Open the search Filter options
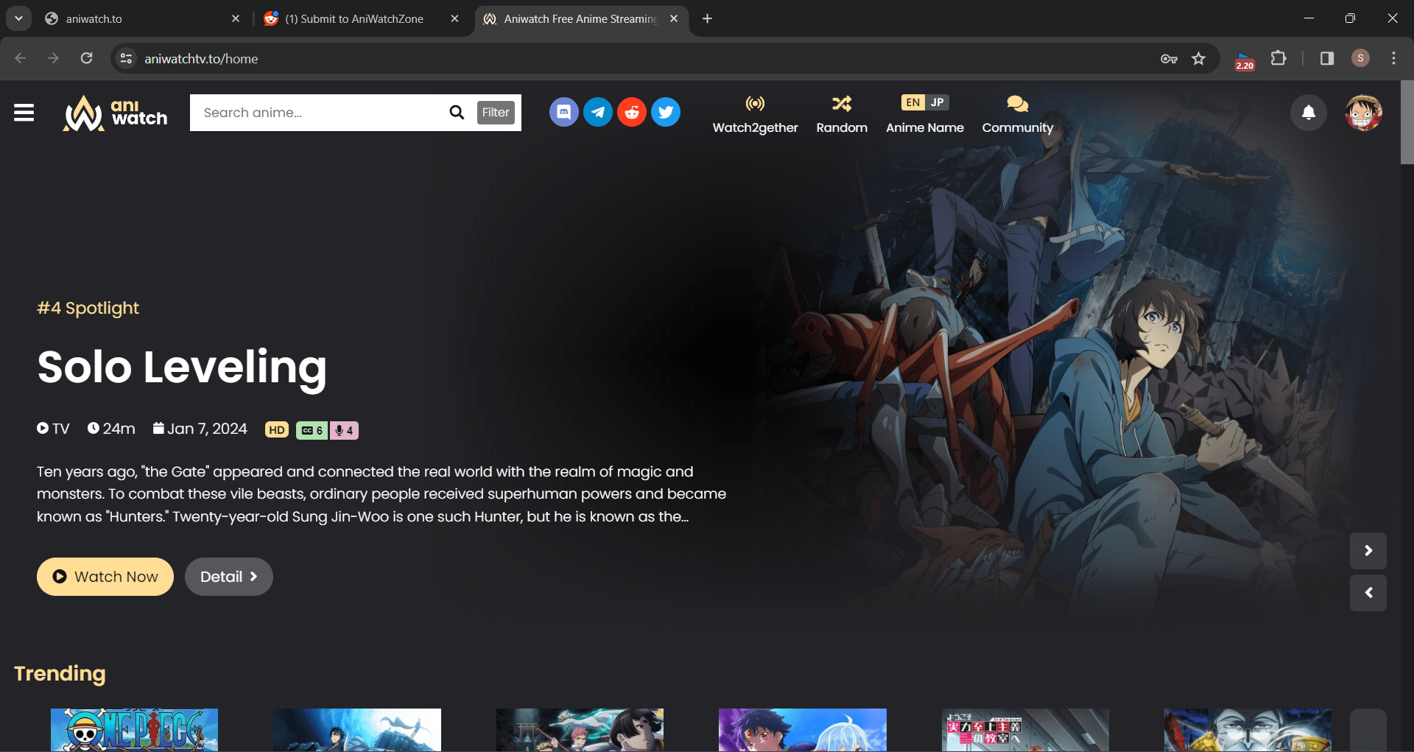The image size is (1414, 752). point(496,113)
